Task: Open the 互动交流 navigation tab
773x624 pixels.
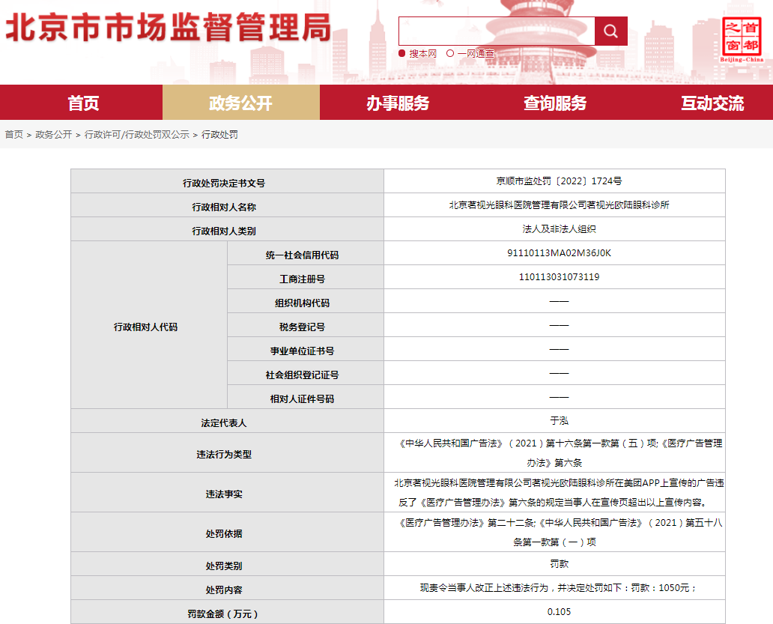Action: coord(712,103)
